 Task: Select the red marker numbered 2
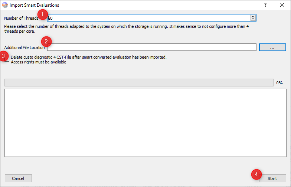[x=46, y=41]
